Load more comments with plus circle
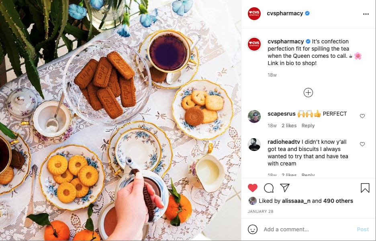 308,92
